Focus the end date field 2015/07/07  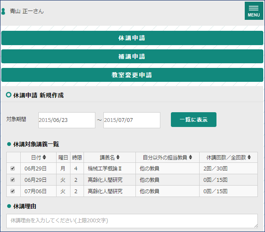click(x=132, y=120)
